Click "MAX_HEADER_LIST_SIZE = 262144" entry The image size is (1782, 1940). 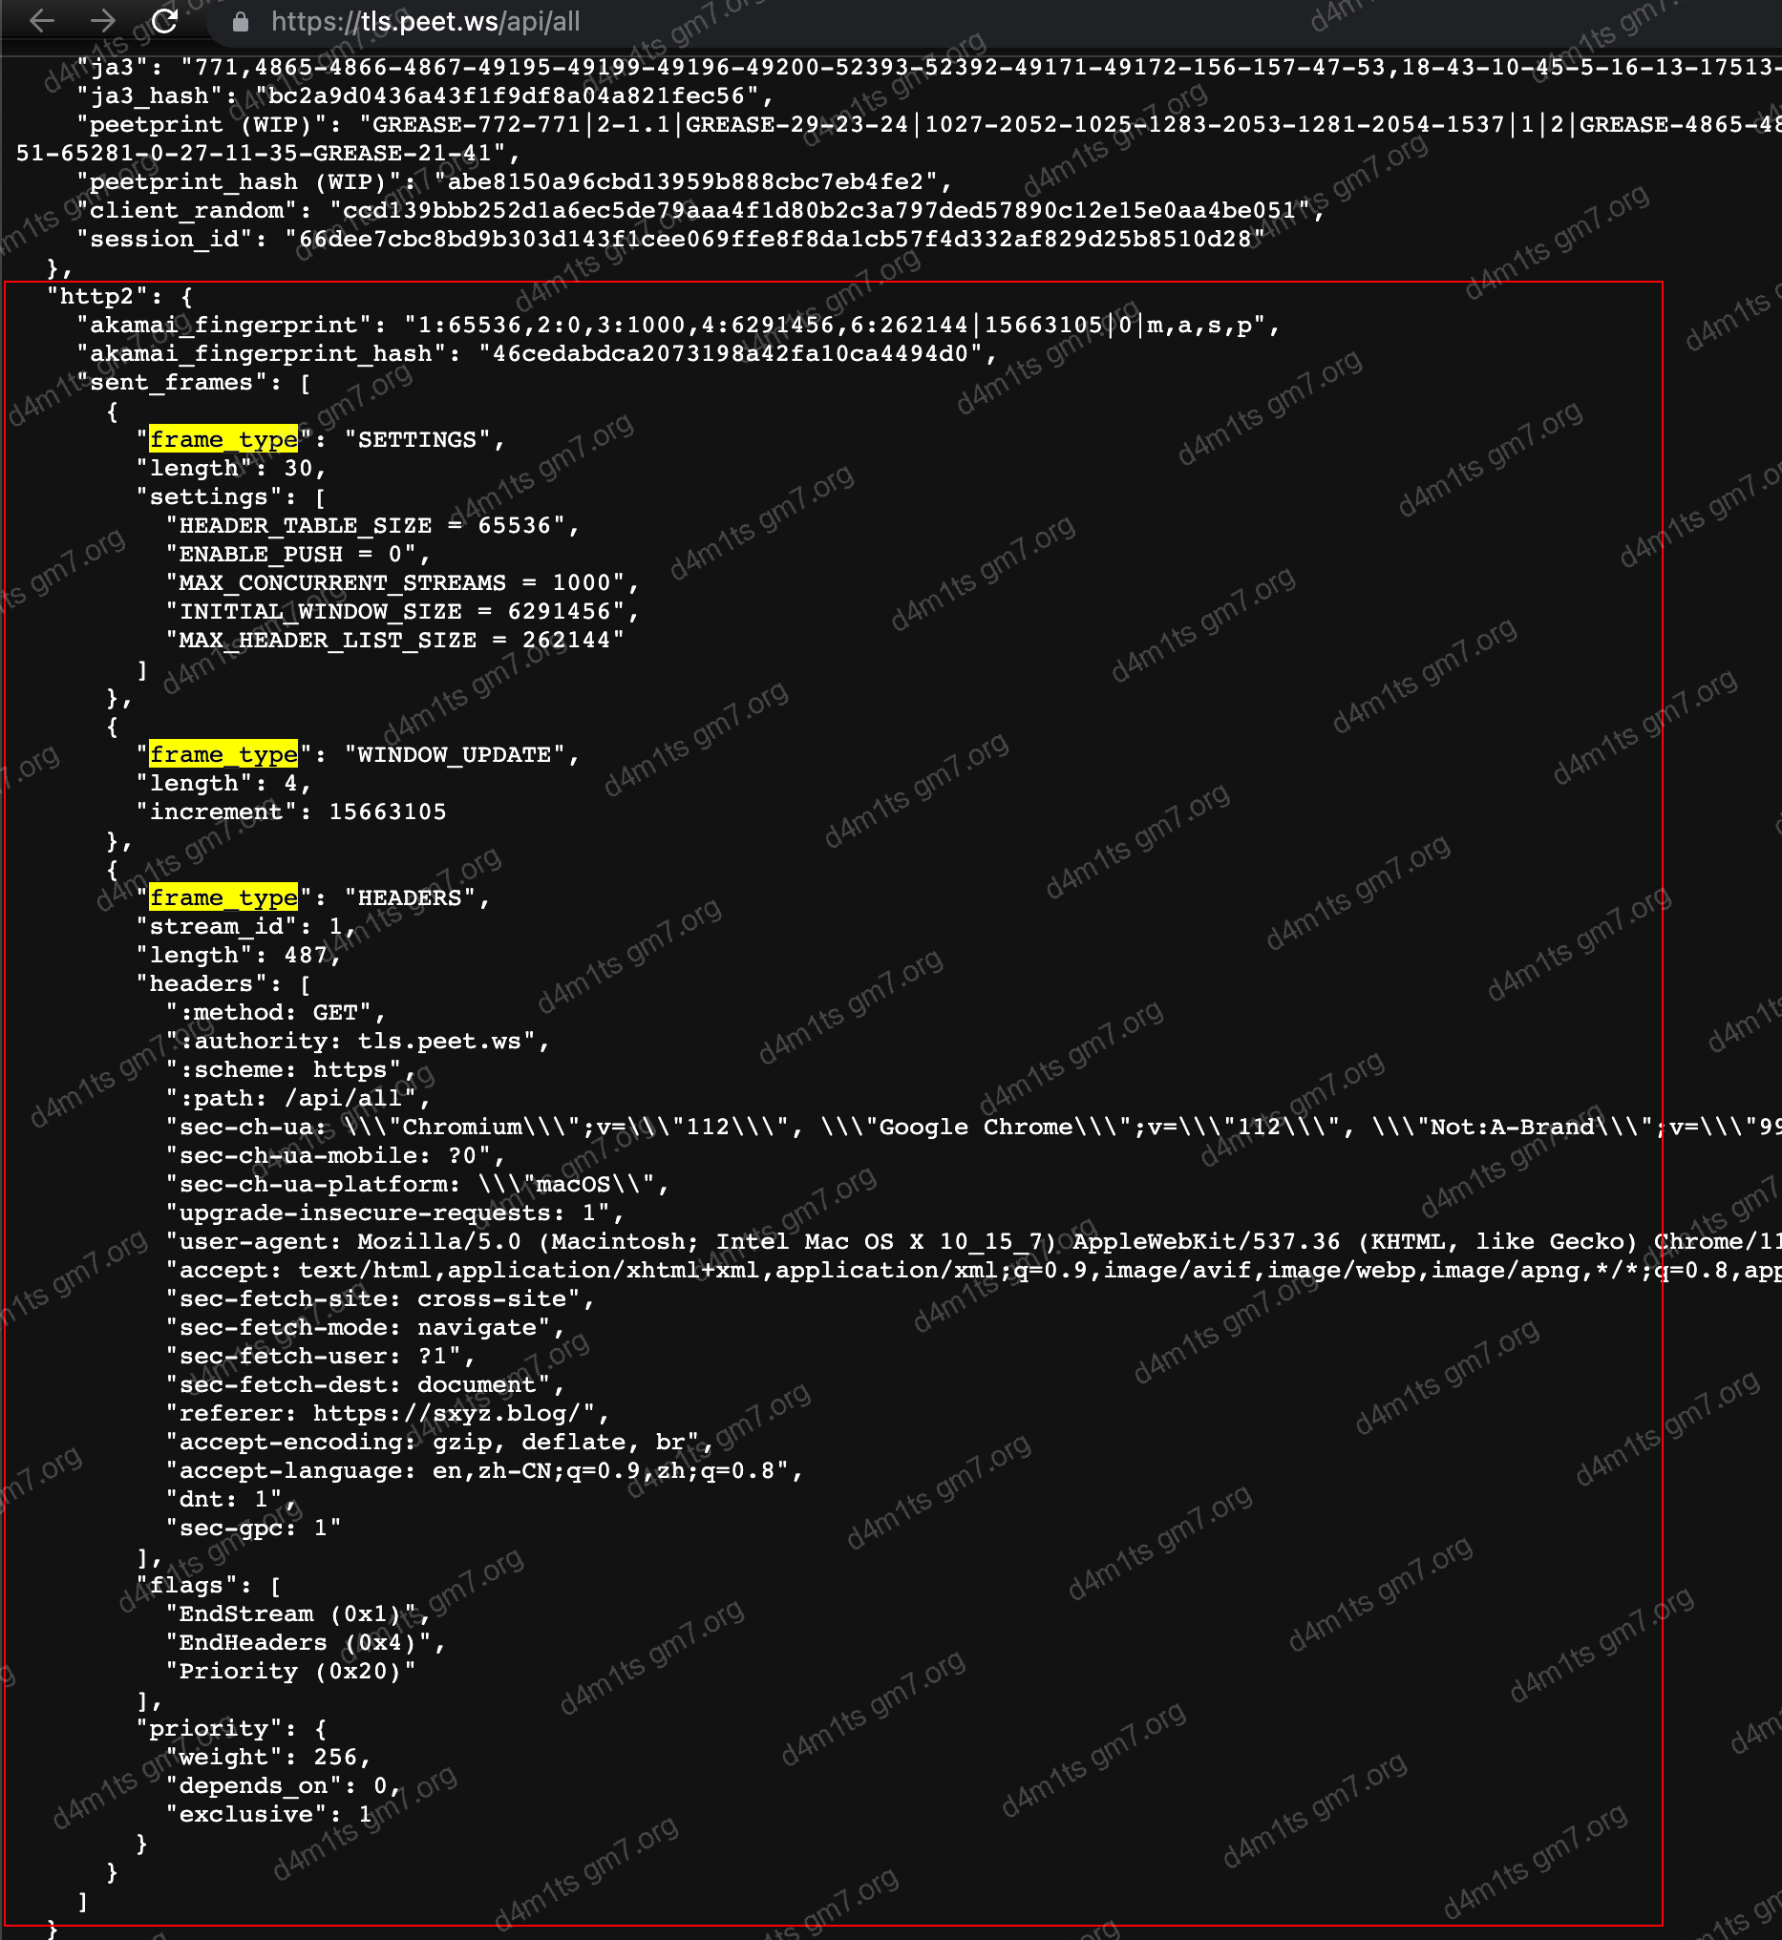point(395,641)
